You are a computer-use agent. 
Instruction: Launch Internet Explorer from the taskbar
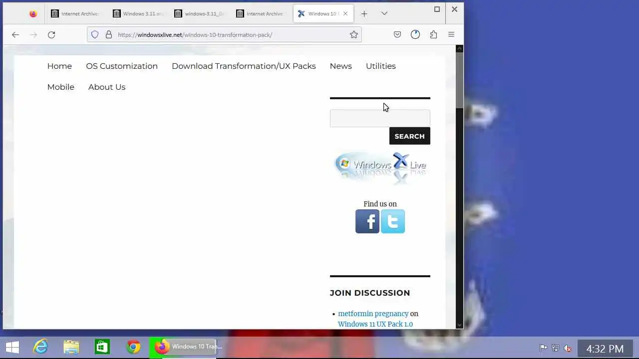point(40,347)
